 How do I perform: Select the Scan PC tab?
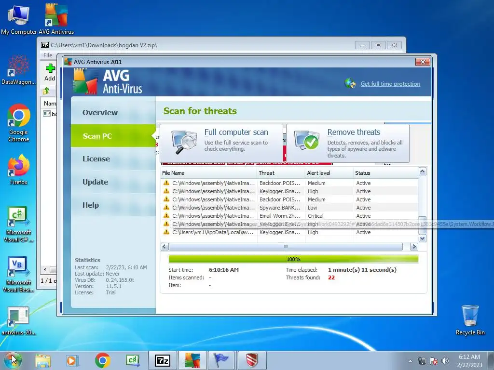[x=113, y=136]
